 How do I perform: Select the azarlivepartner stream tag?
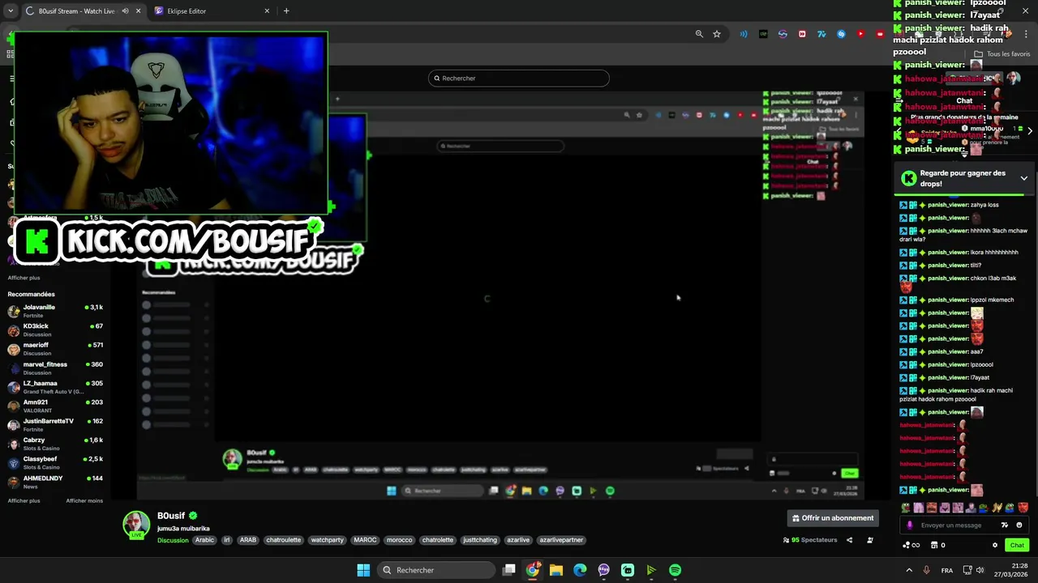561,540
